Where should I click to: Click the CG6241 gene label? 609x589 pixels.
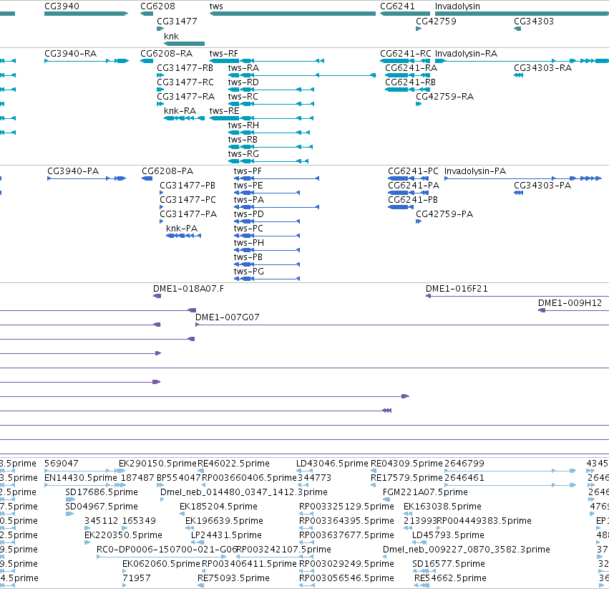(x=397, y=6)
